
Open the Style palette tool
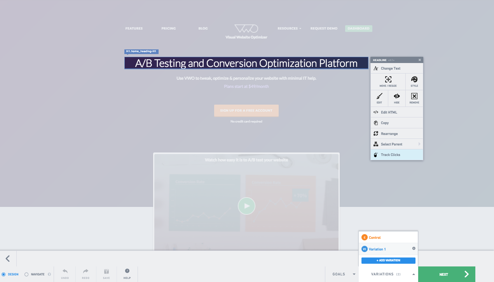pos(414,82)
